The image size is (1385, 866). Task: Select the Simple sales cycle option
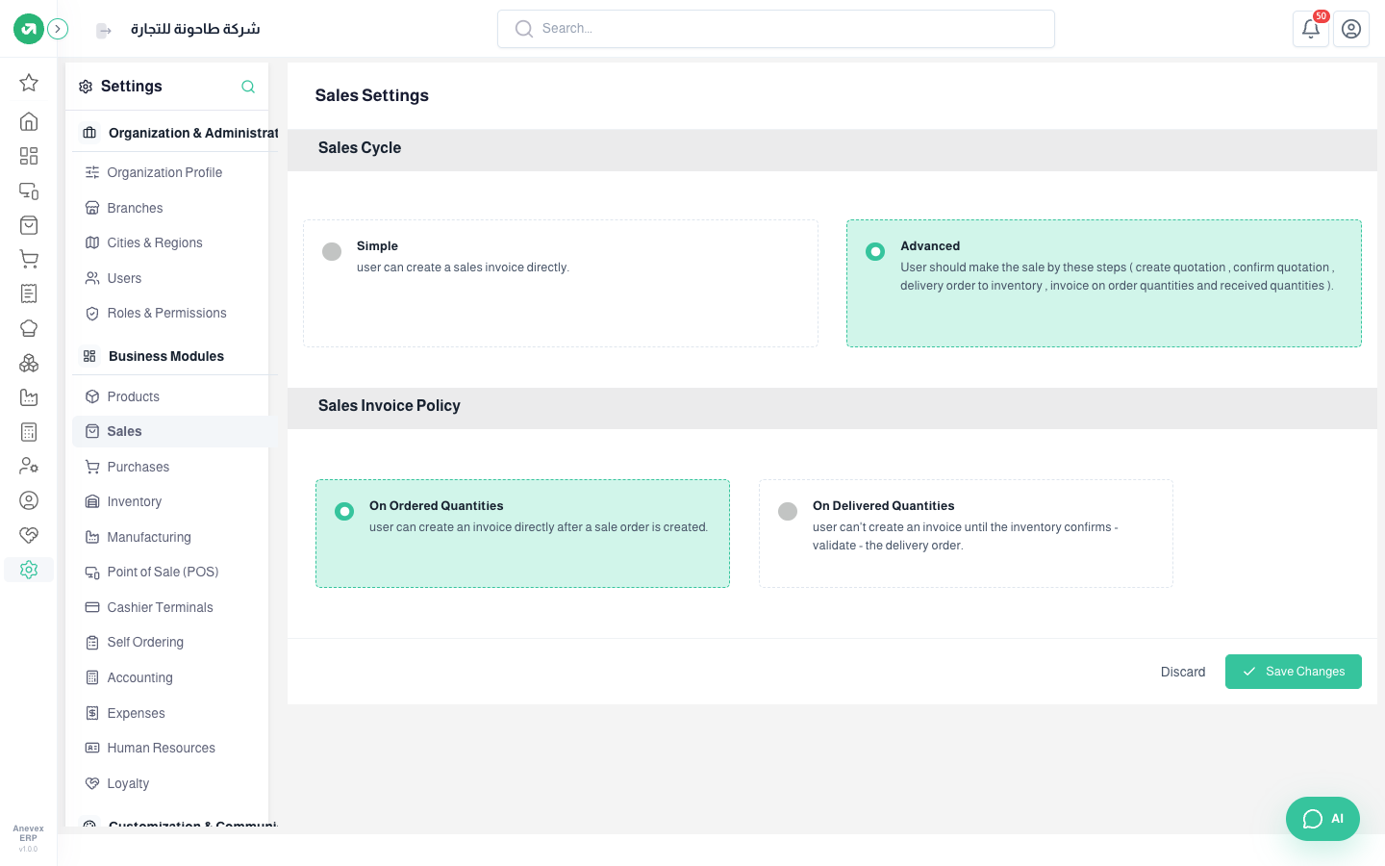click(x=561, y=283)
